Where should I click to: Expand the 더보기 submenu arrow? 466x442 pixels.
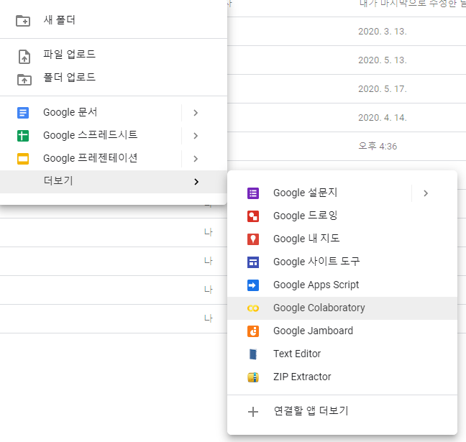tap(196, 182)
